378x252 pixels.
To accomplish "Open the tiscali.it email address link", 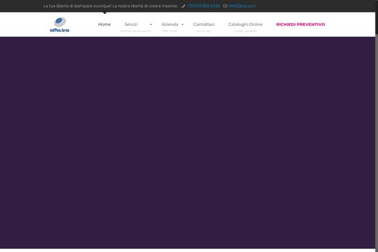I will point(242,6).
